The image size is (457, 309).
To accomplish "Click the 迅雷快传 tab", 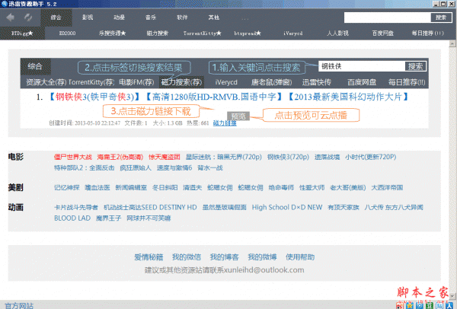I will click(317, 82).
